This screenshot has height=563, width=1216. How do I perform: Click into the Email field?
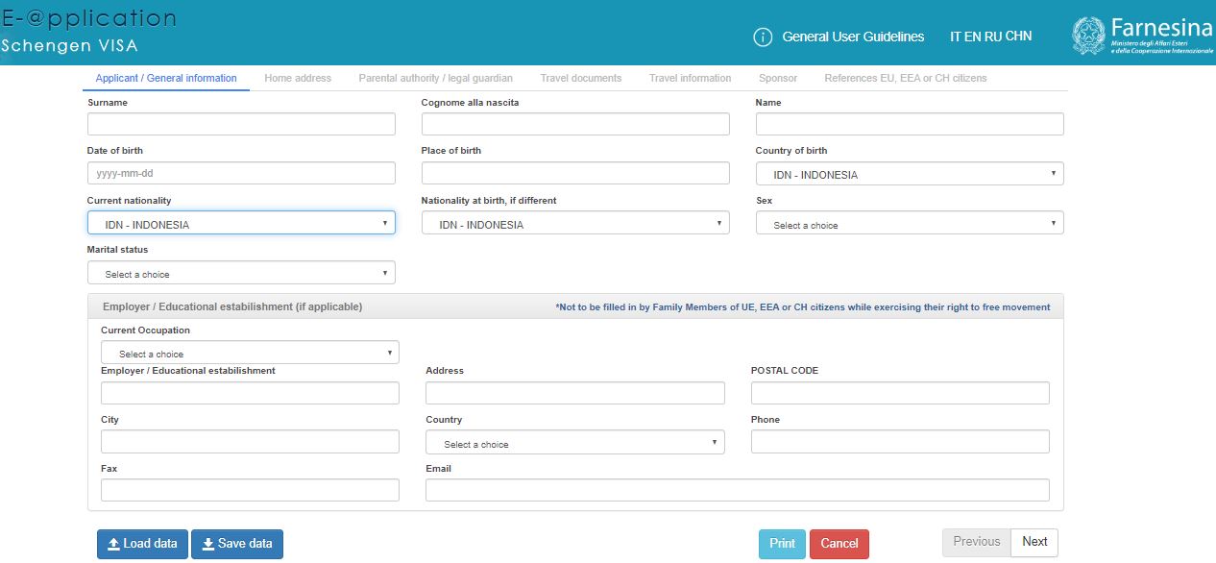(738, 490)
